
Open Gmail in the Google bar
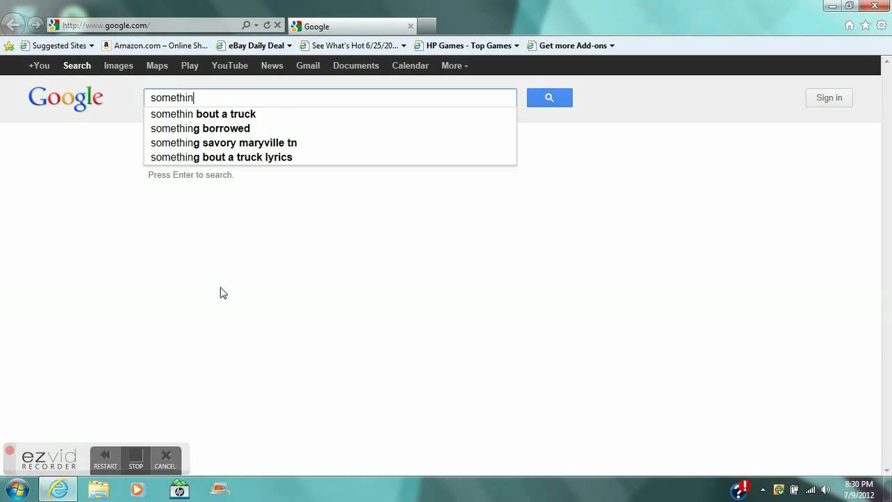pyautogui.click(x=308, y=66)
